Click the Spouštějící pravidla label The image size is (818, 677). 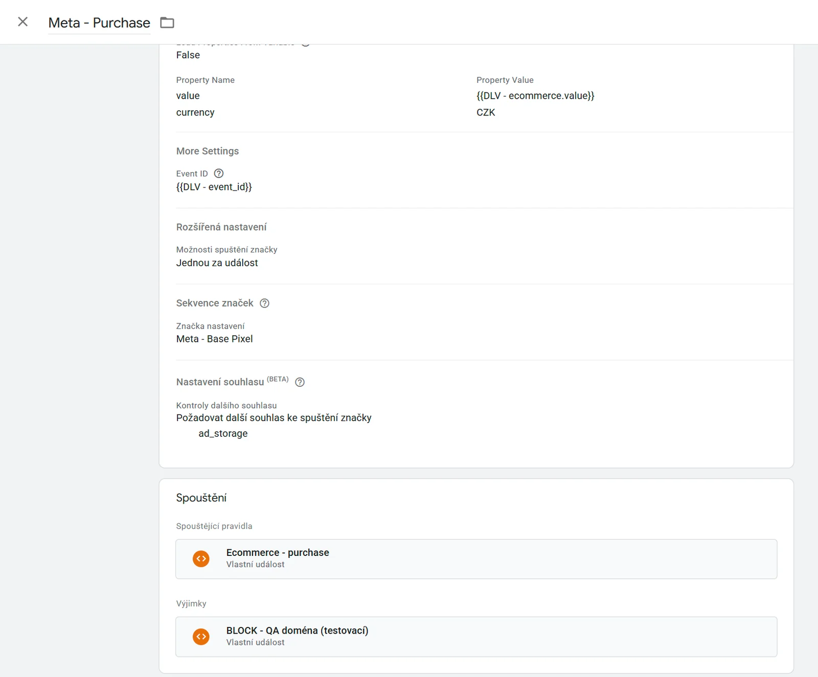point(214,526)
